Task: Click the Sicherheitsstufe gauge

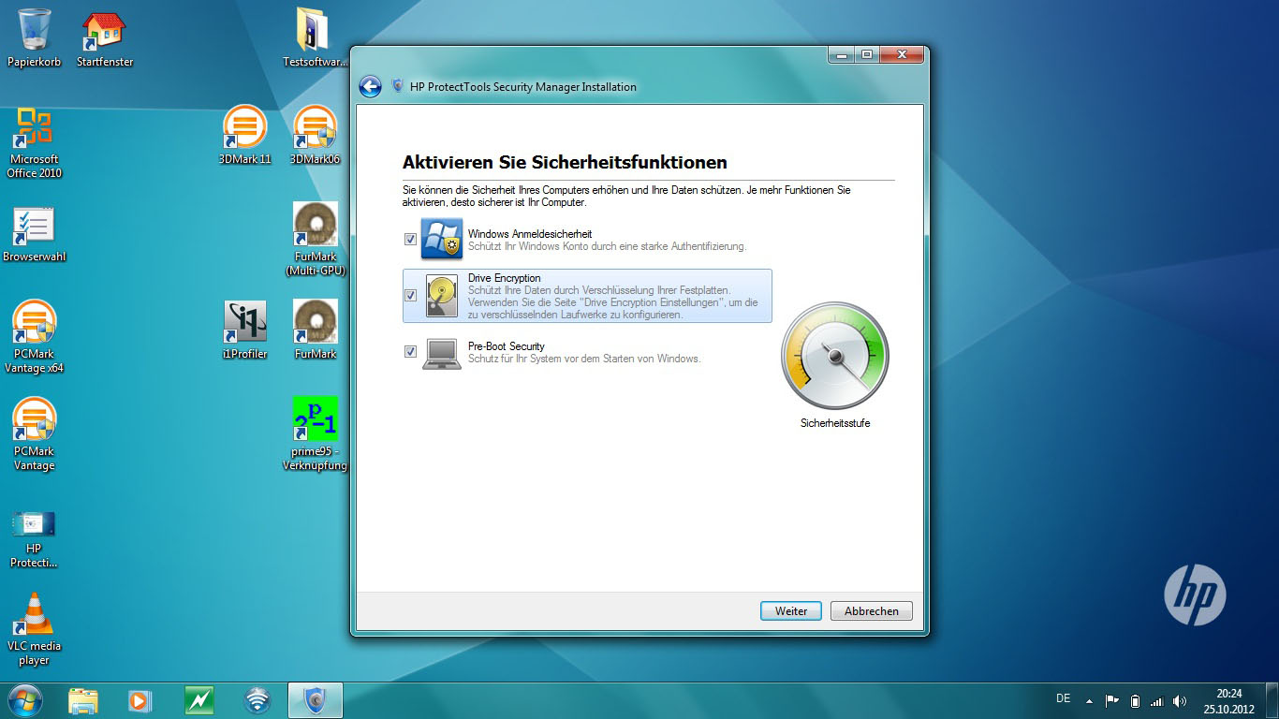Action: (835, 356)
